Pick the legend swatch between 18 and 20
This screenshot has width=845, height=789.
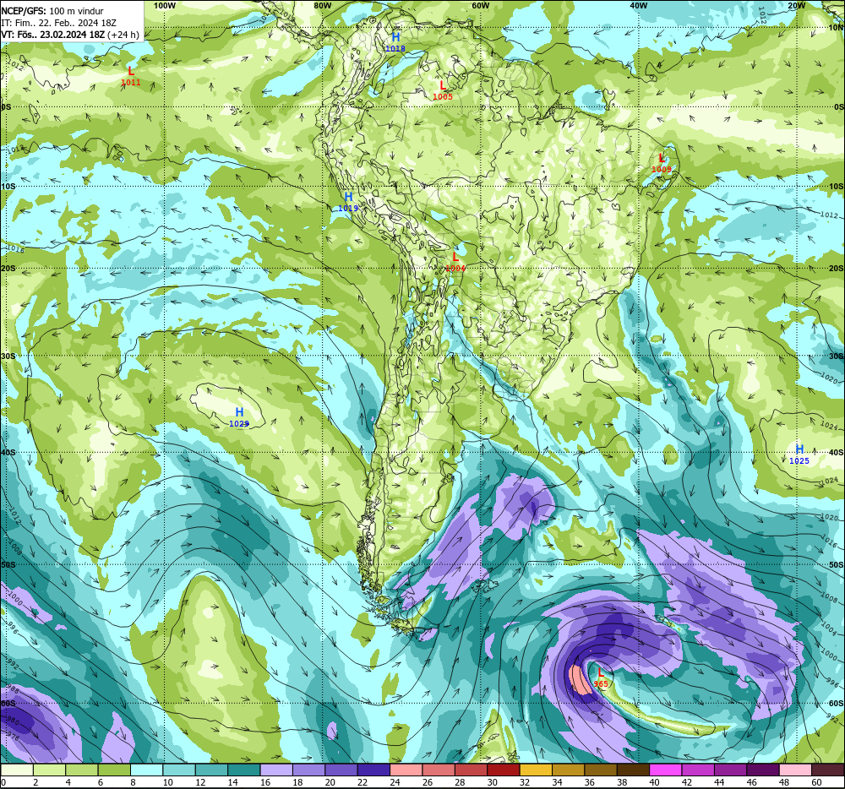(308, 770)
